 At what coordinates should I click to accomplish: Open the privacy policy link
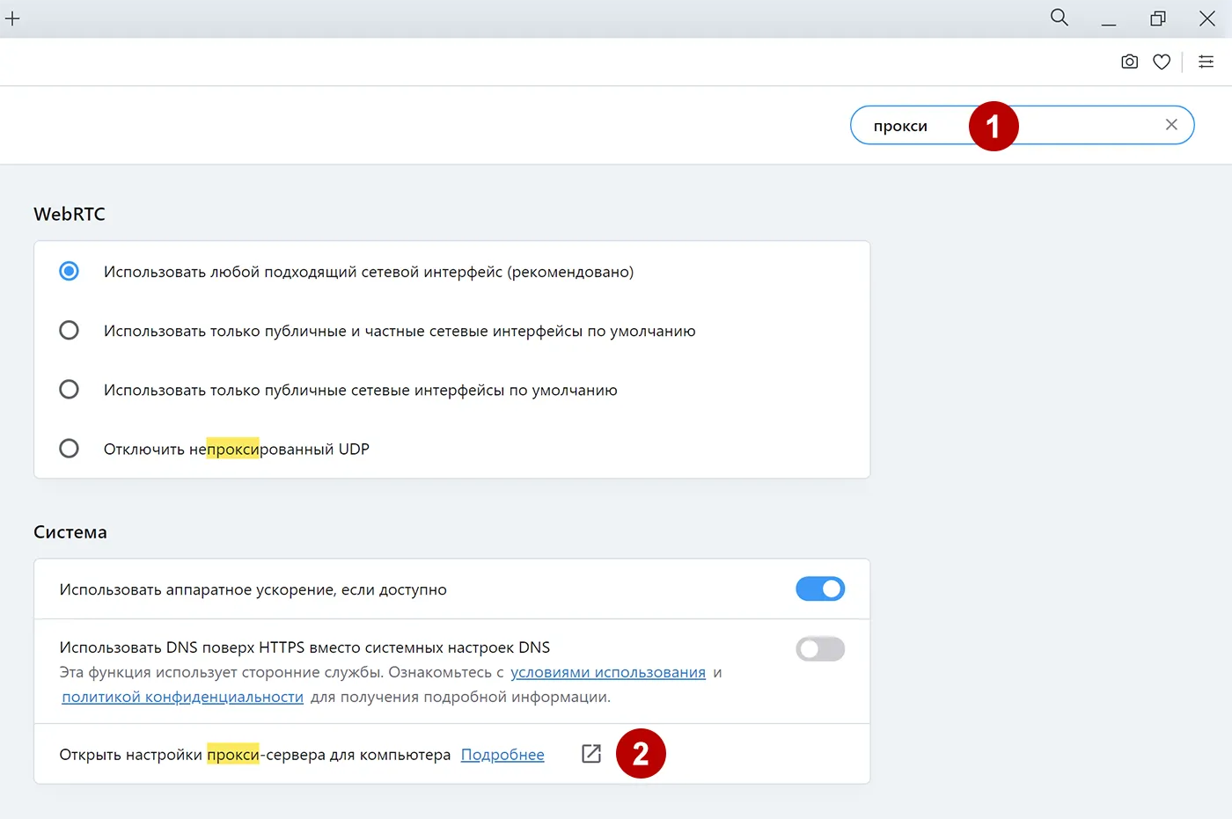[x=182, y=696]
